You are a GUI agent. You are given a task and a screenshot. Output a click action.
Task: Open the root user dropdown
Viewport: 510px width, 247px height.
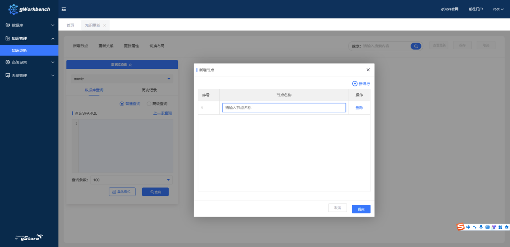[498, 9]
